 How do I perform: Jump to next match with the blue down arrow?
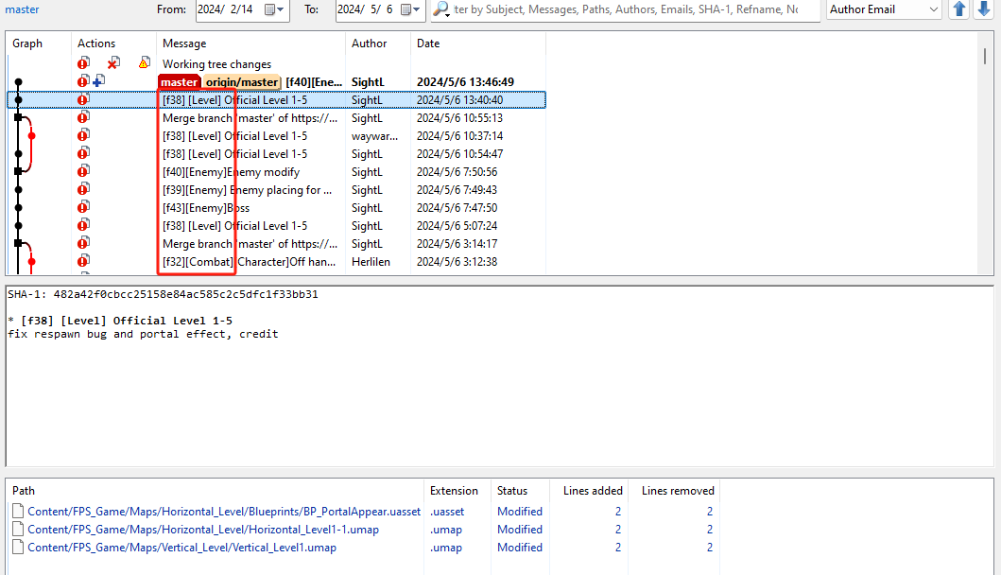[x=984, y=9]
